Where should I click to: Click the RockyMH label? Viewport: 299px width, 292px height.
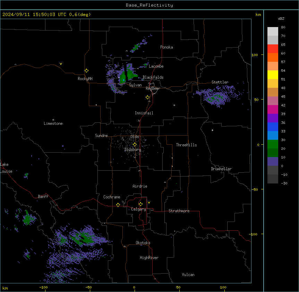(85, 79)
